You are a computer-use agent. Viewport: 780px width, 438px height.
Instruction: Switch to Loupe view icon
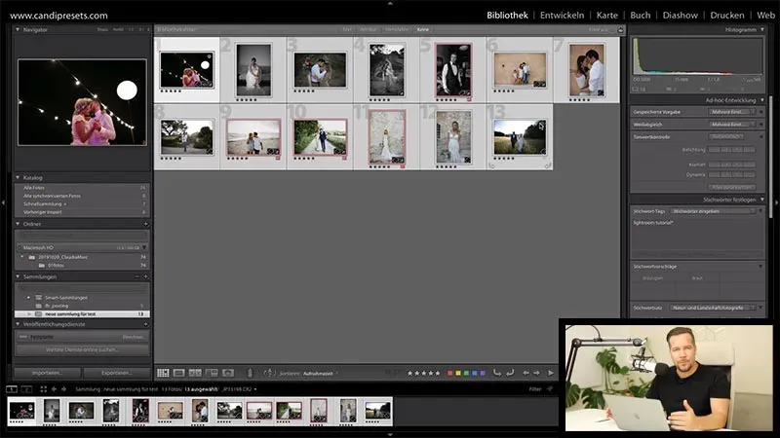[178, 373]
